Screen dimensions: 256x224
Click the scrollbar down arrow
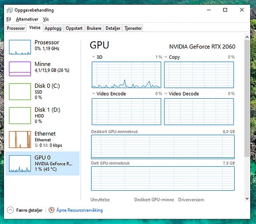(247, 199)
